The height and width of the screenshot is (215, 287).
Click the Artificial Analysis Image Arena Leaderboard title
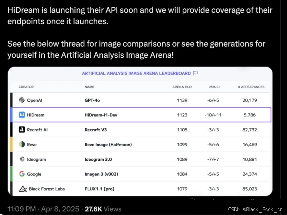point(136,73)
